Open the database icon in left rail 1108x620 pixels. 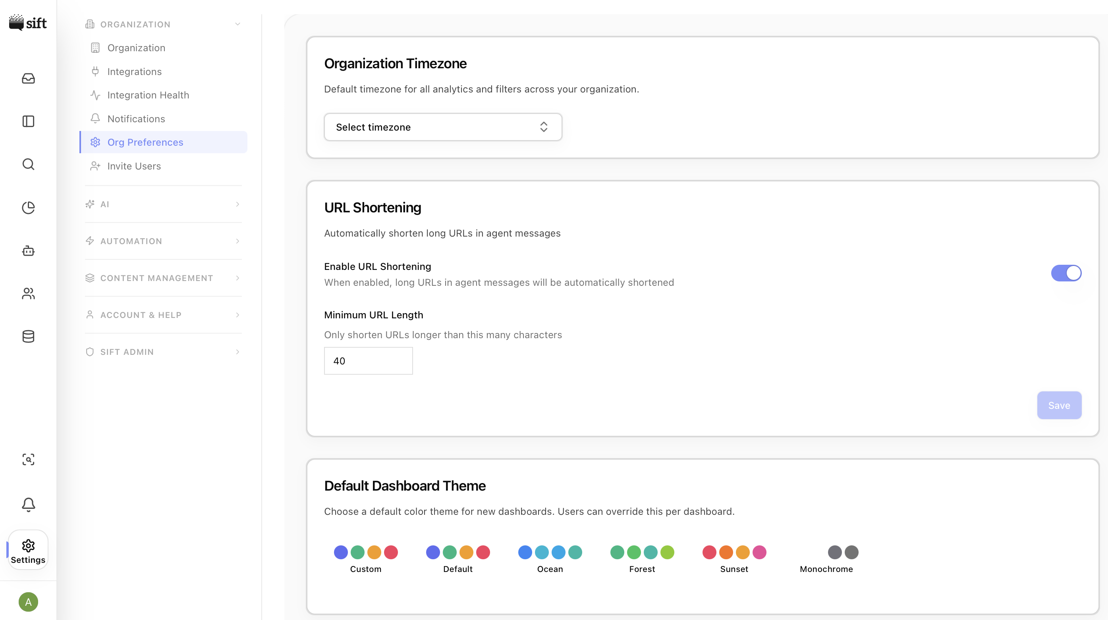coord(28,336)
